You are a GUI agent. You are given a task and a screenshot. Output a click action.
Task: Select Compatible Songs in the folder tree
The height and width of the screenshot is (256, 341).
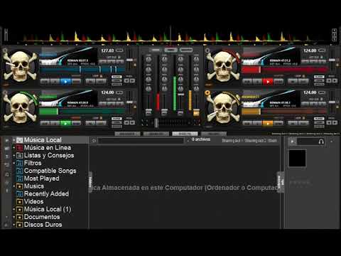[50, 171]
